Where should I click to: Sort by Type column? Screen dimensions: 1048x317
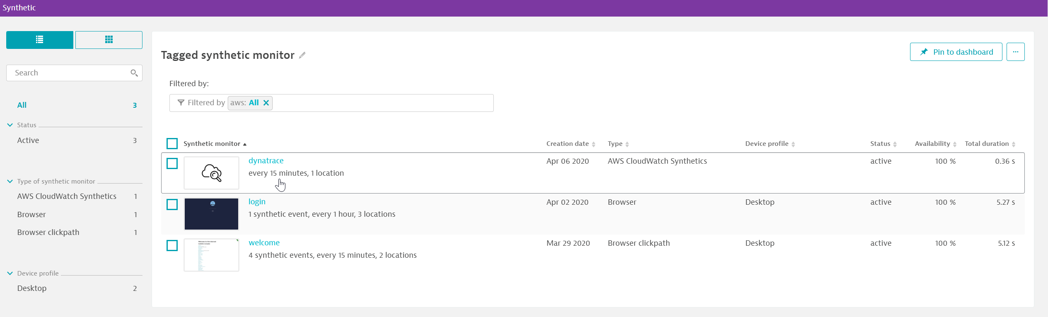(618, 144)
